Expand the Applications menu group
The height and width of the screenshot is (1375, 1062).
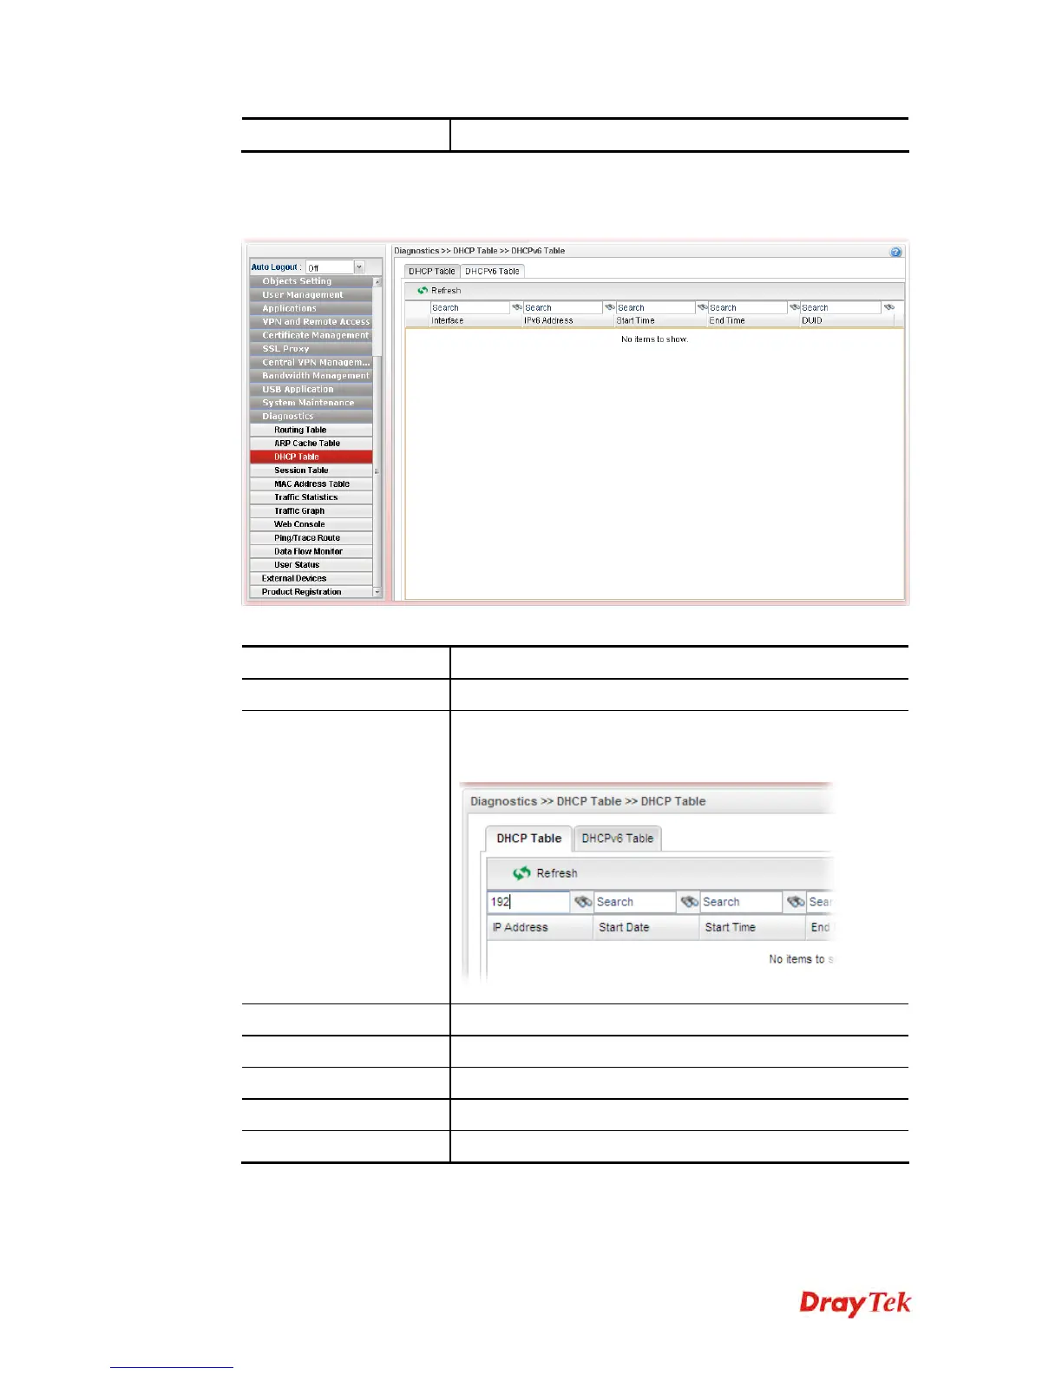tap(311, 308)
